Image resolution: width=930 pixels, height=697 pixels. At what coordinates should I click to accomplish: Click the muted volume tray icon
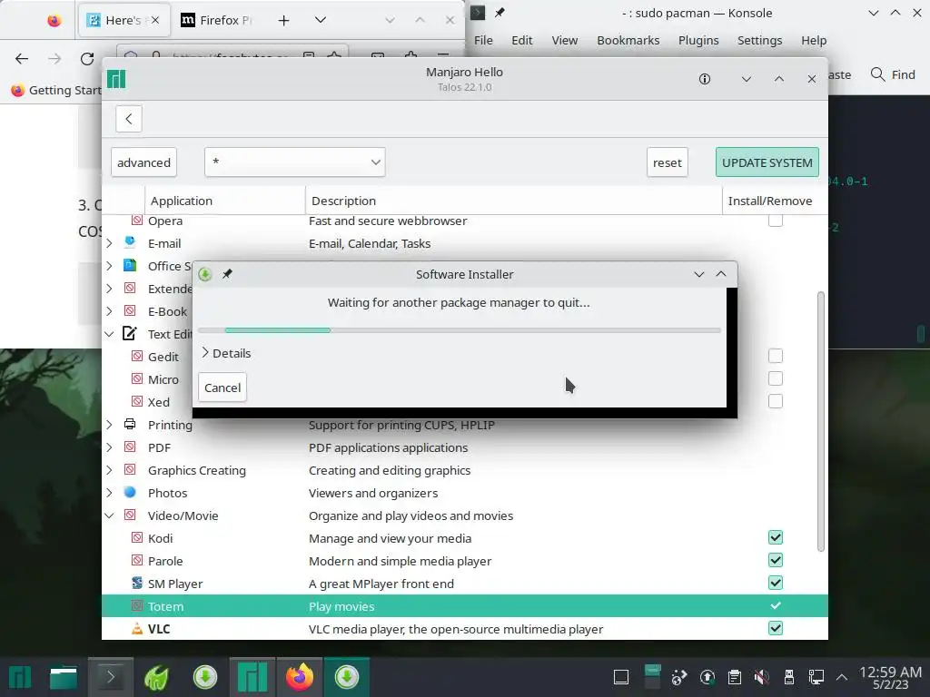(x=762, y=677)
